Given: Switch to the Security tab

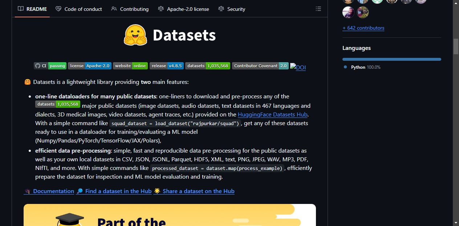Looking at the screenshot, I should pyautogui.click(x=232, y=9).
